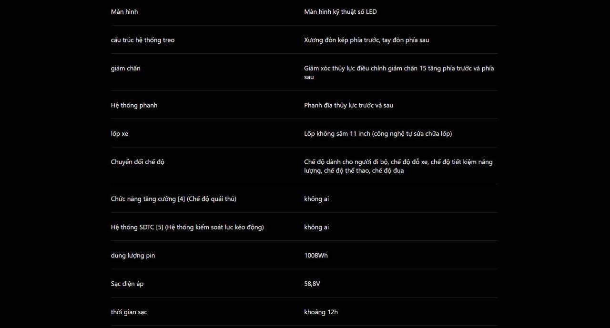Click the "Màn hình" row label

pos(124,11)
